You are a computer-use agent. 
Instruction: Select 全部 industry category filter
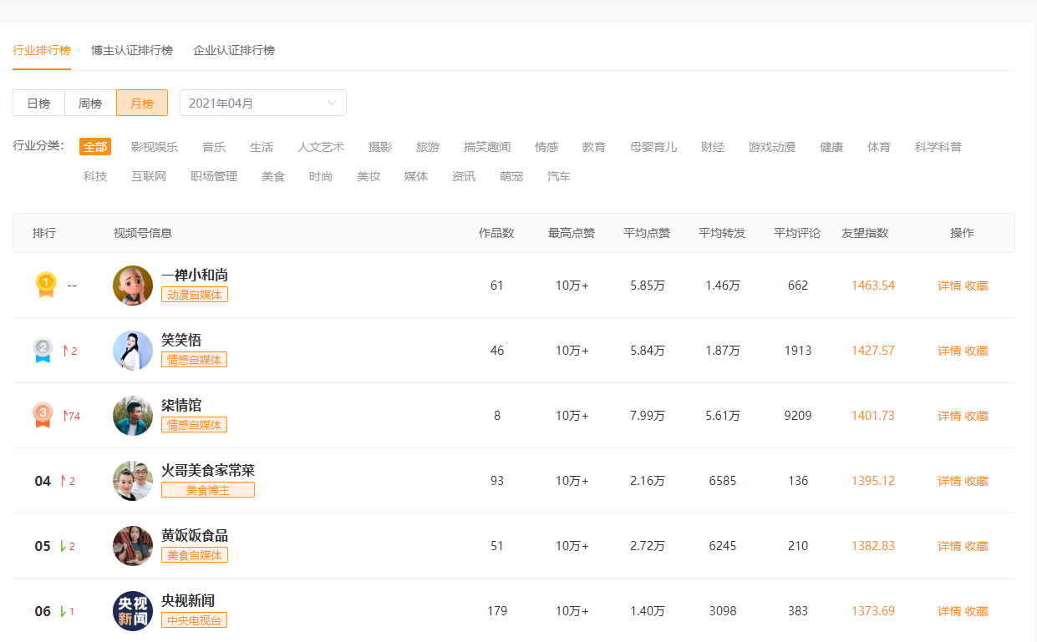point(95,147)
